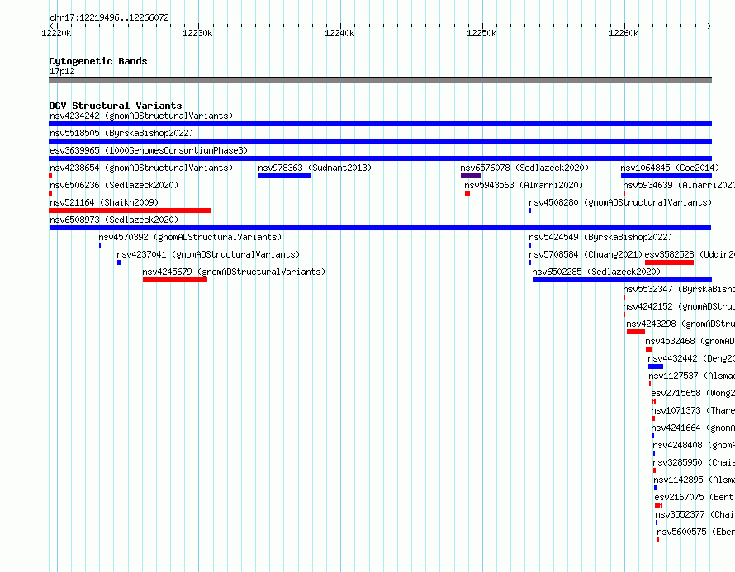This screenshot has height=572, width=735.
Task: Click the esv3582528 Uddin label
Action: click(x=690, y=254)
